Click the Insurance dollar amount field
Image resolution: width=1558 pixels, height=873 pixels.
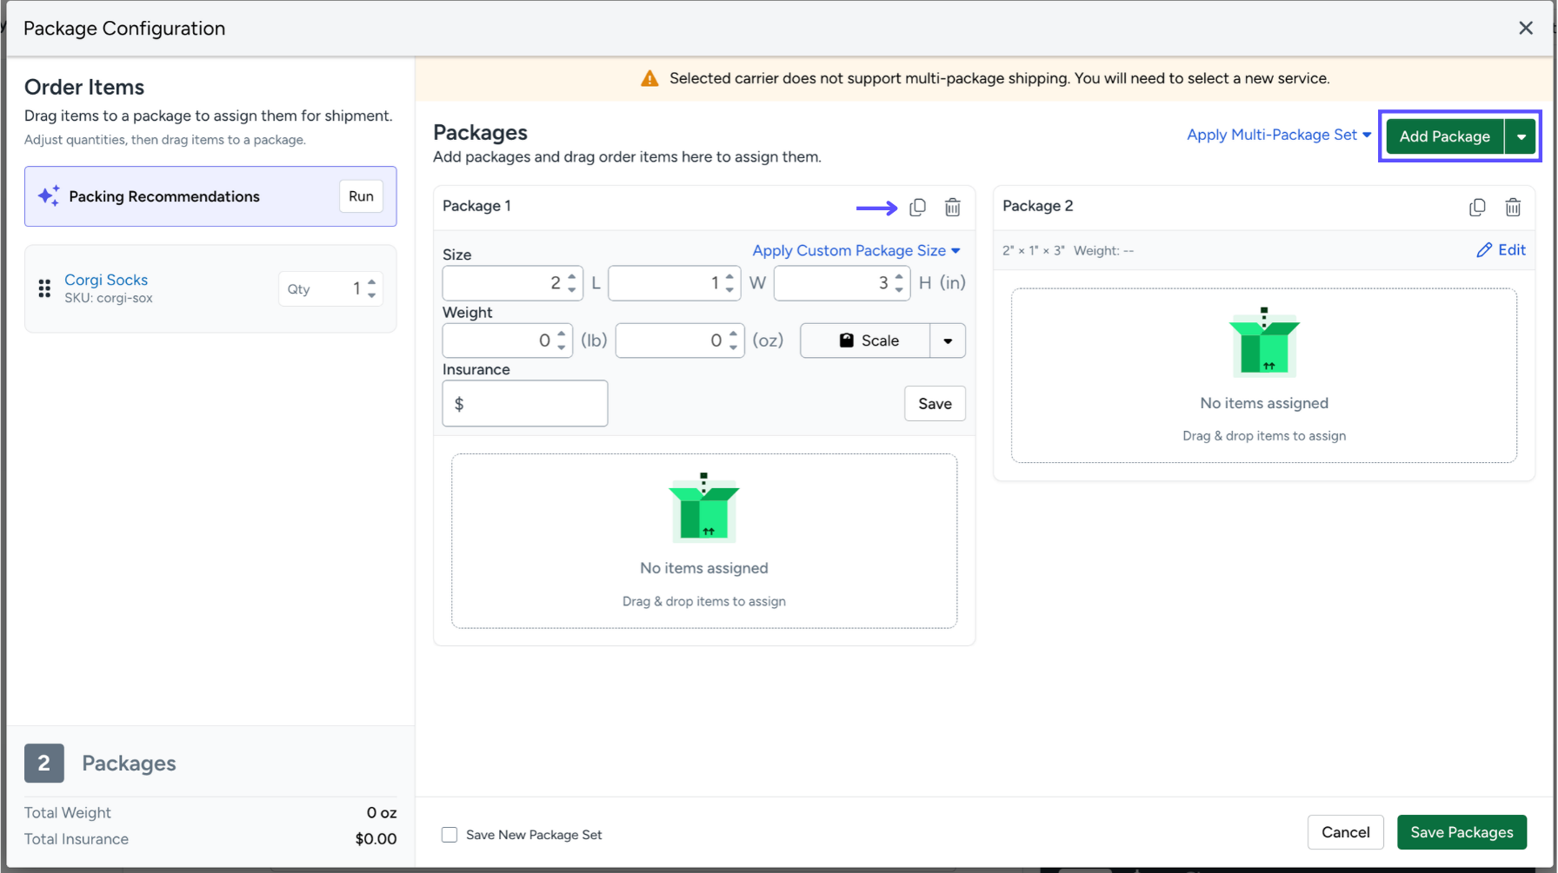coord(525,403)
